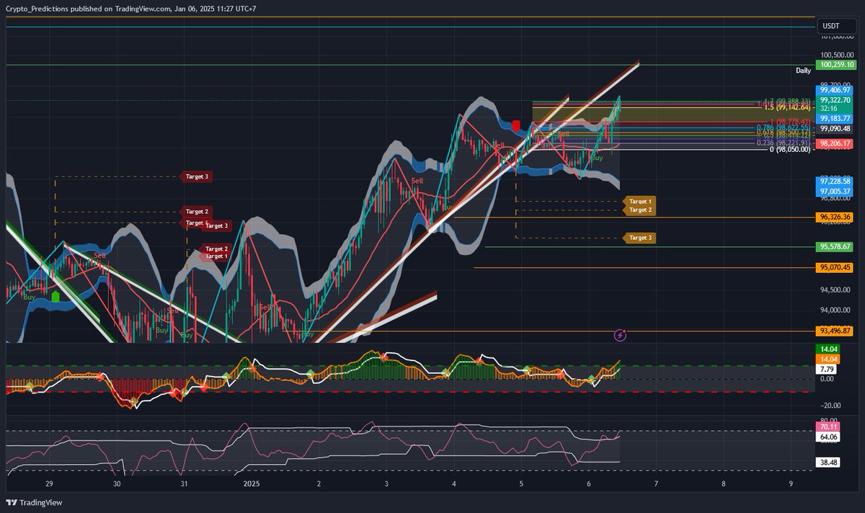Click the blue 97,005.37 price label

pos(835,191)
